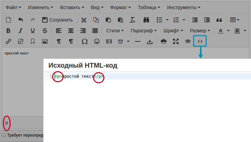The image size is (251, 142).
Task: Expand bulleted list style options arrow
Action: 167,20
